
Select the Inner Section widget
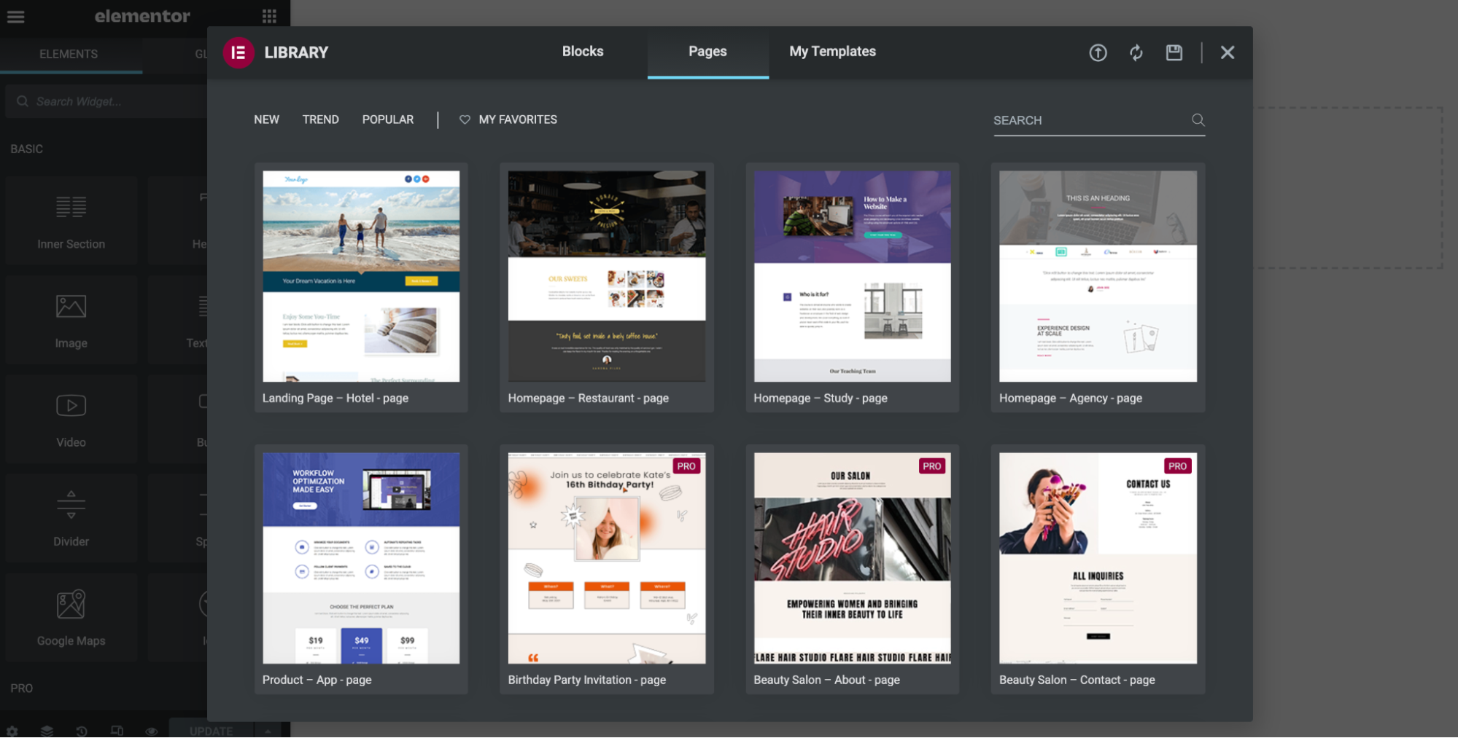71,221
